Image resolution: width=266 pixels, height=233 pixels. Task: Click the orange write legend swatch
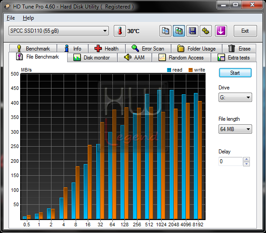click(190, 70)
